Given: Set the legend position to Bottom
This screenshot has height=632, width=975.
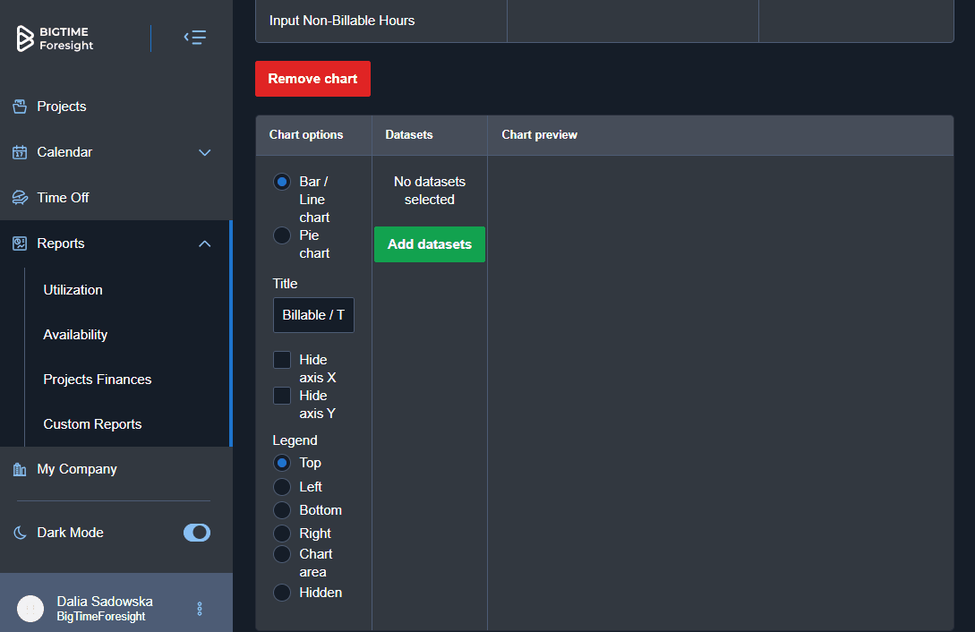Looking at the screenshot, I should click(x=281, y=509).
